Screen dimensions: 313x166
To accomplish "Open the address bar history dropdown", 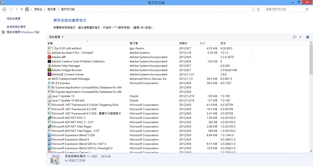I will 253,9.
